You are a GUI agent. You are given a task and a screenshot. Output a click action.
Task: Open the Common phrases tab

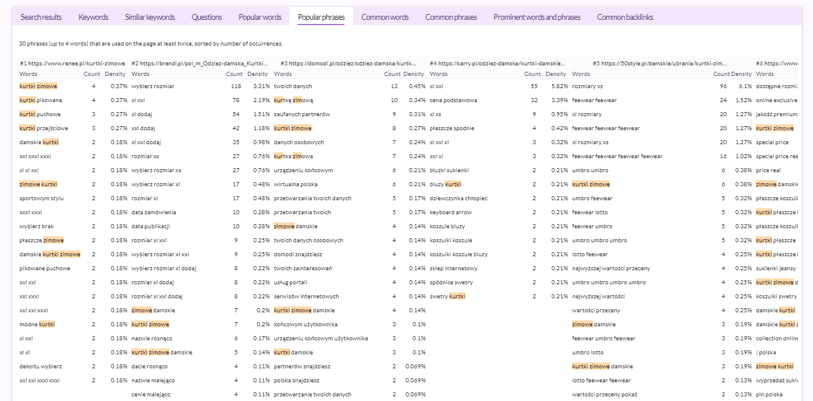[x=451, y=17]
